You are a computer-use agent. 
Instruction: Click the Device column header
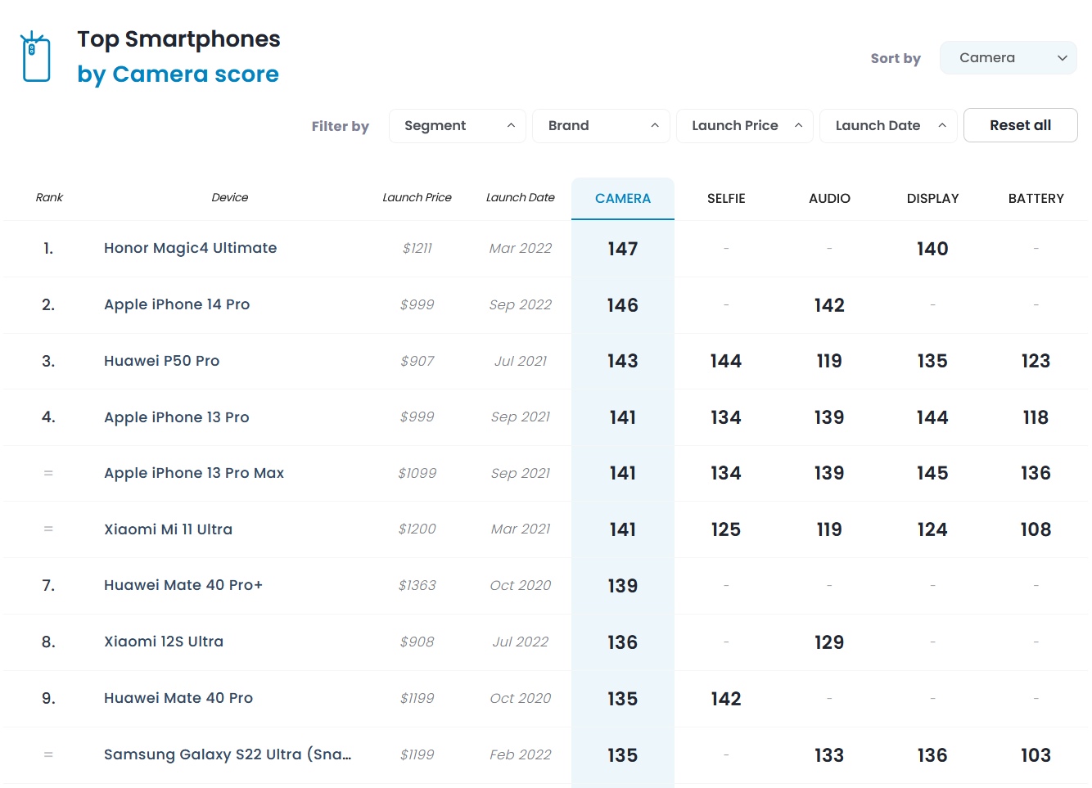pyautogui.click(x=230, y=197)
